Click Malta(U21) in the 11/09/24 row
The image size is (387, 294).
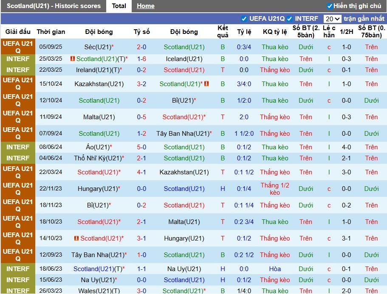pyautogui.click(x=99, y=117)
